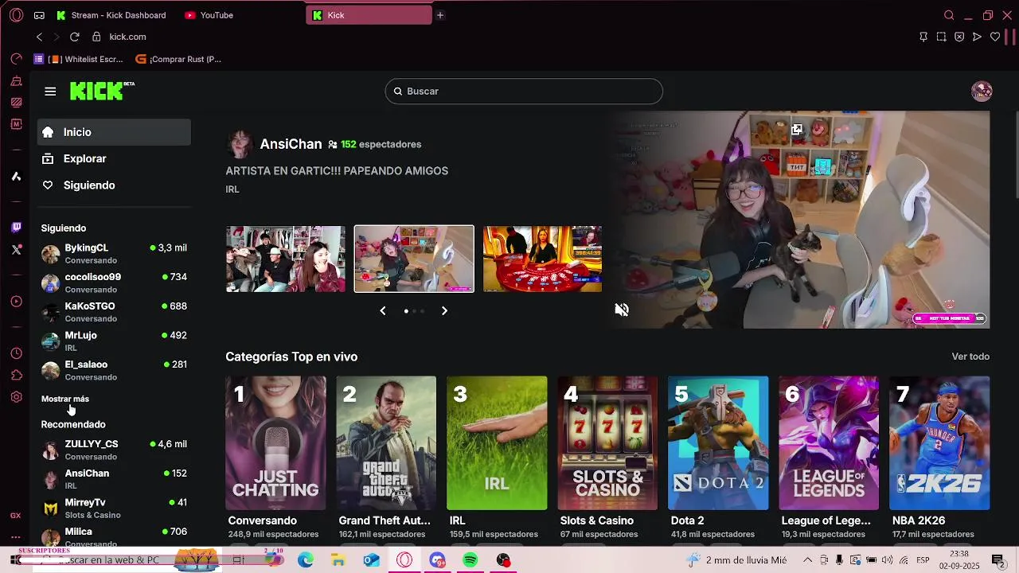Screen dimensions: 1019x573
Task: Open the send/flow arrow icon
Action: coord(977,37)
